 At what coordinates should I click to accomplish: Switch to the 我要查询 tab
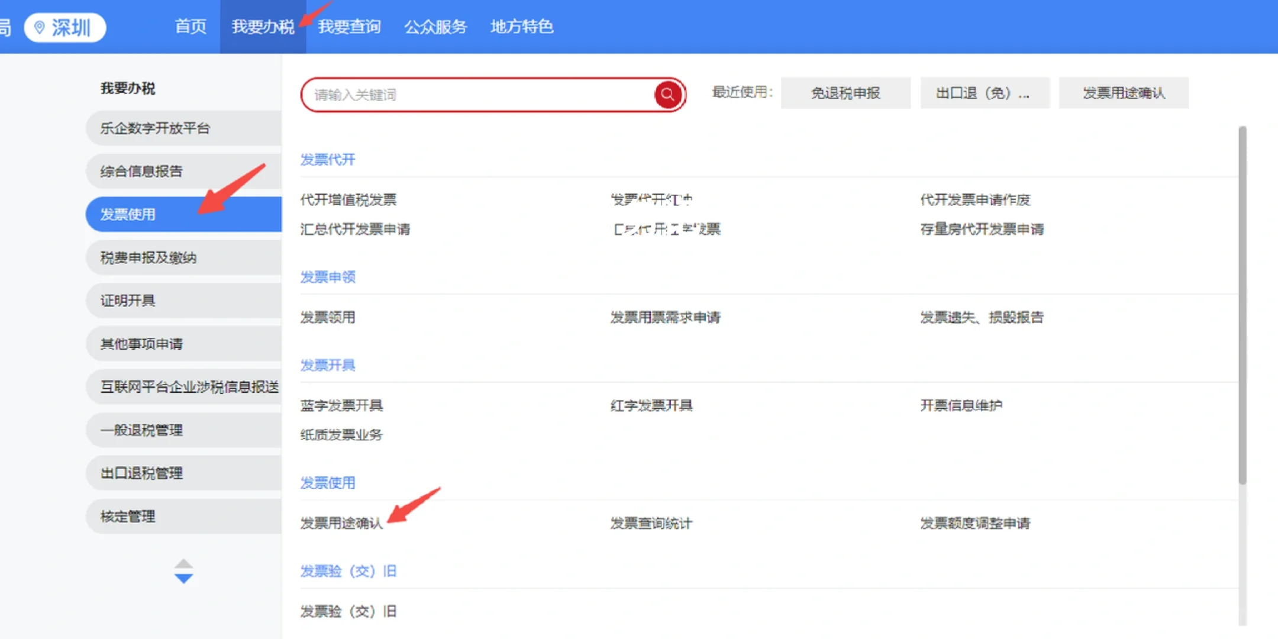pyautogui.click(x=350, y=27)
